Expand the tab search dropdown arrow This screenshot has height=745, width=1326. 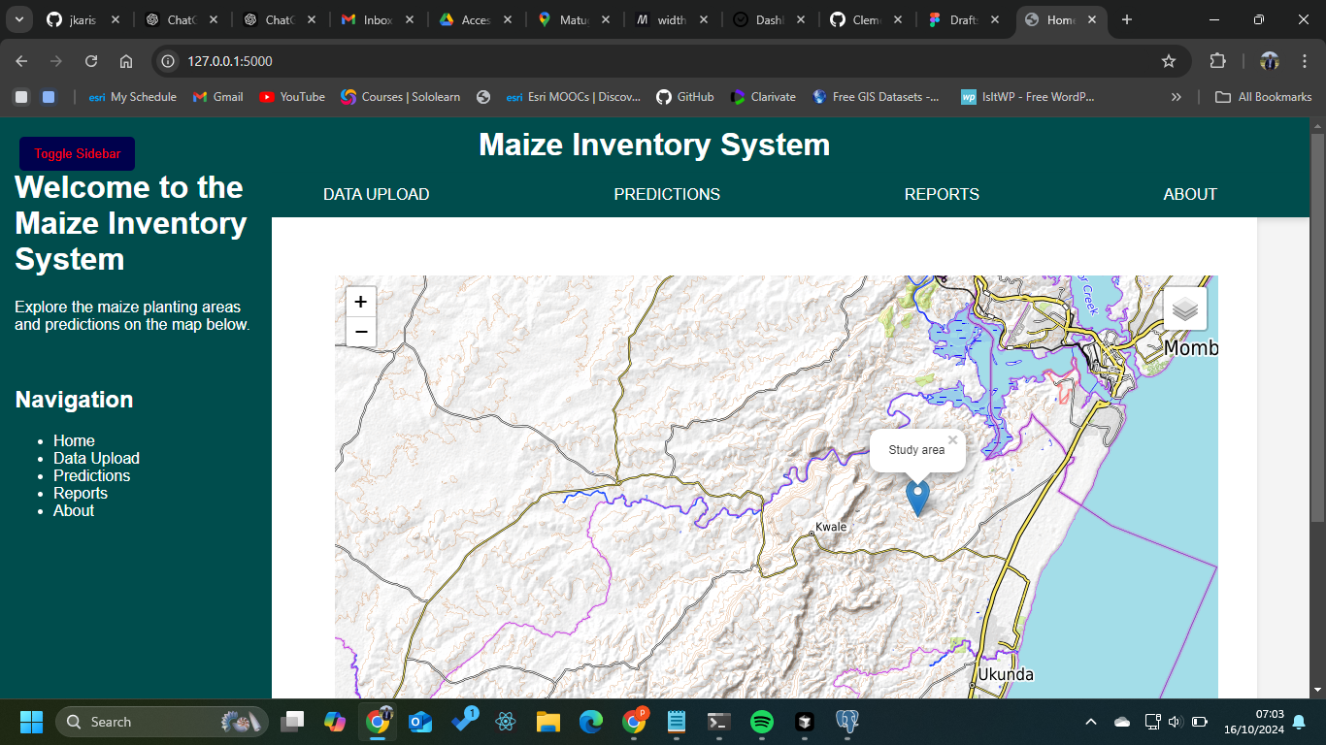(x=18, y=19)
